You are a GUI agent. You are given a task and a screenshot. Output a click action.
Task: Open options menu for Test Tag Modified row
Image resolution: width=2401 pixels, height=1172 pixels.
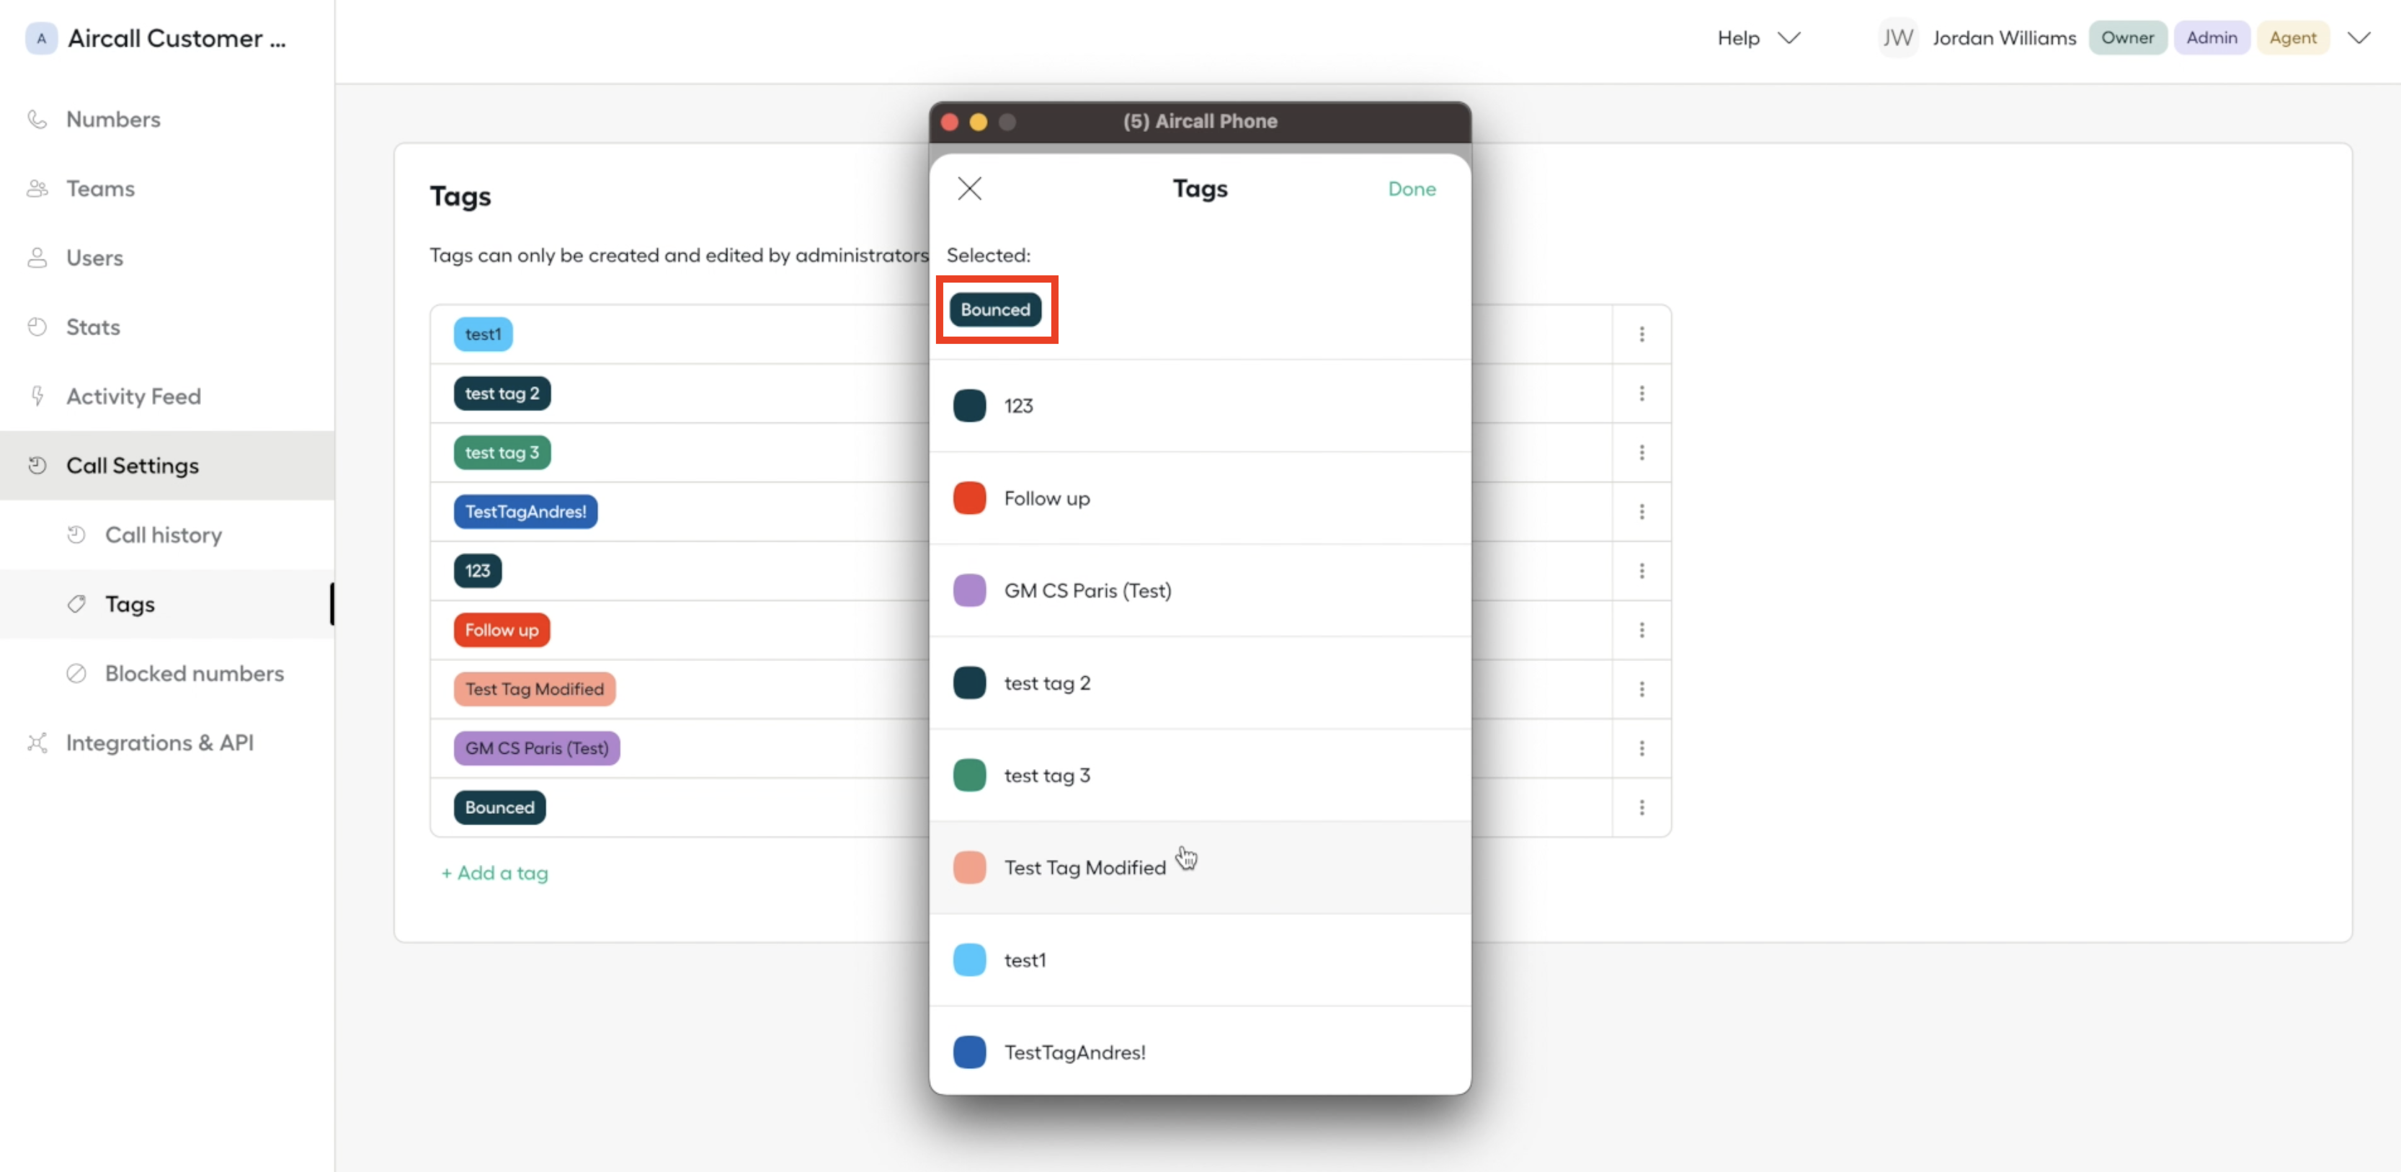1641,689
